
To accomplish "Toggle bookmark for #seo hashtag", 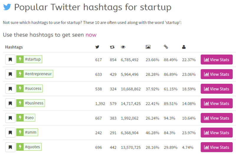I will (10, 118).
